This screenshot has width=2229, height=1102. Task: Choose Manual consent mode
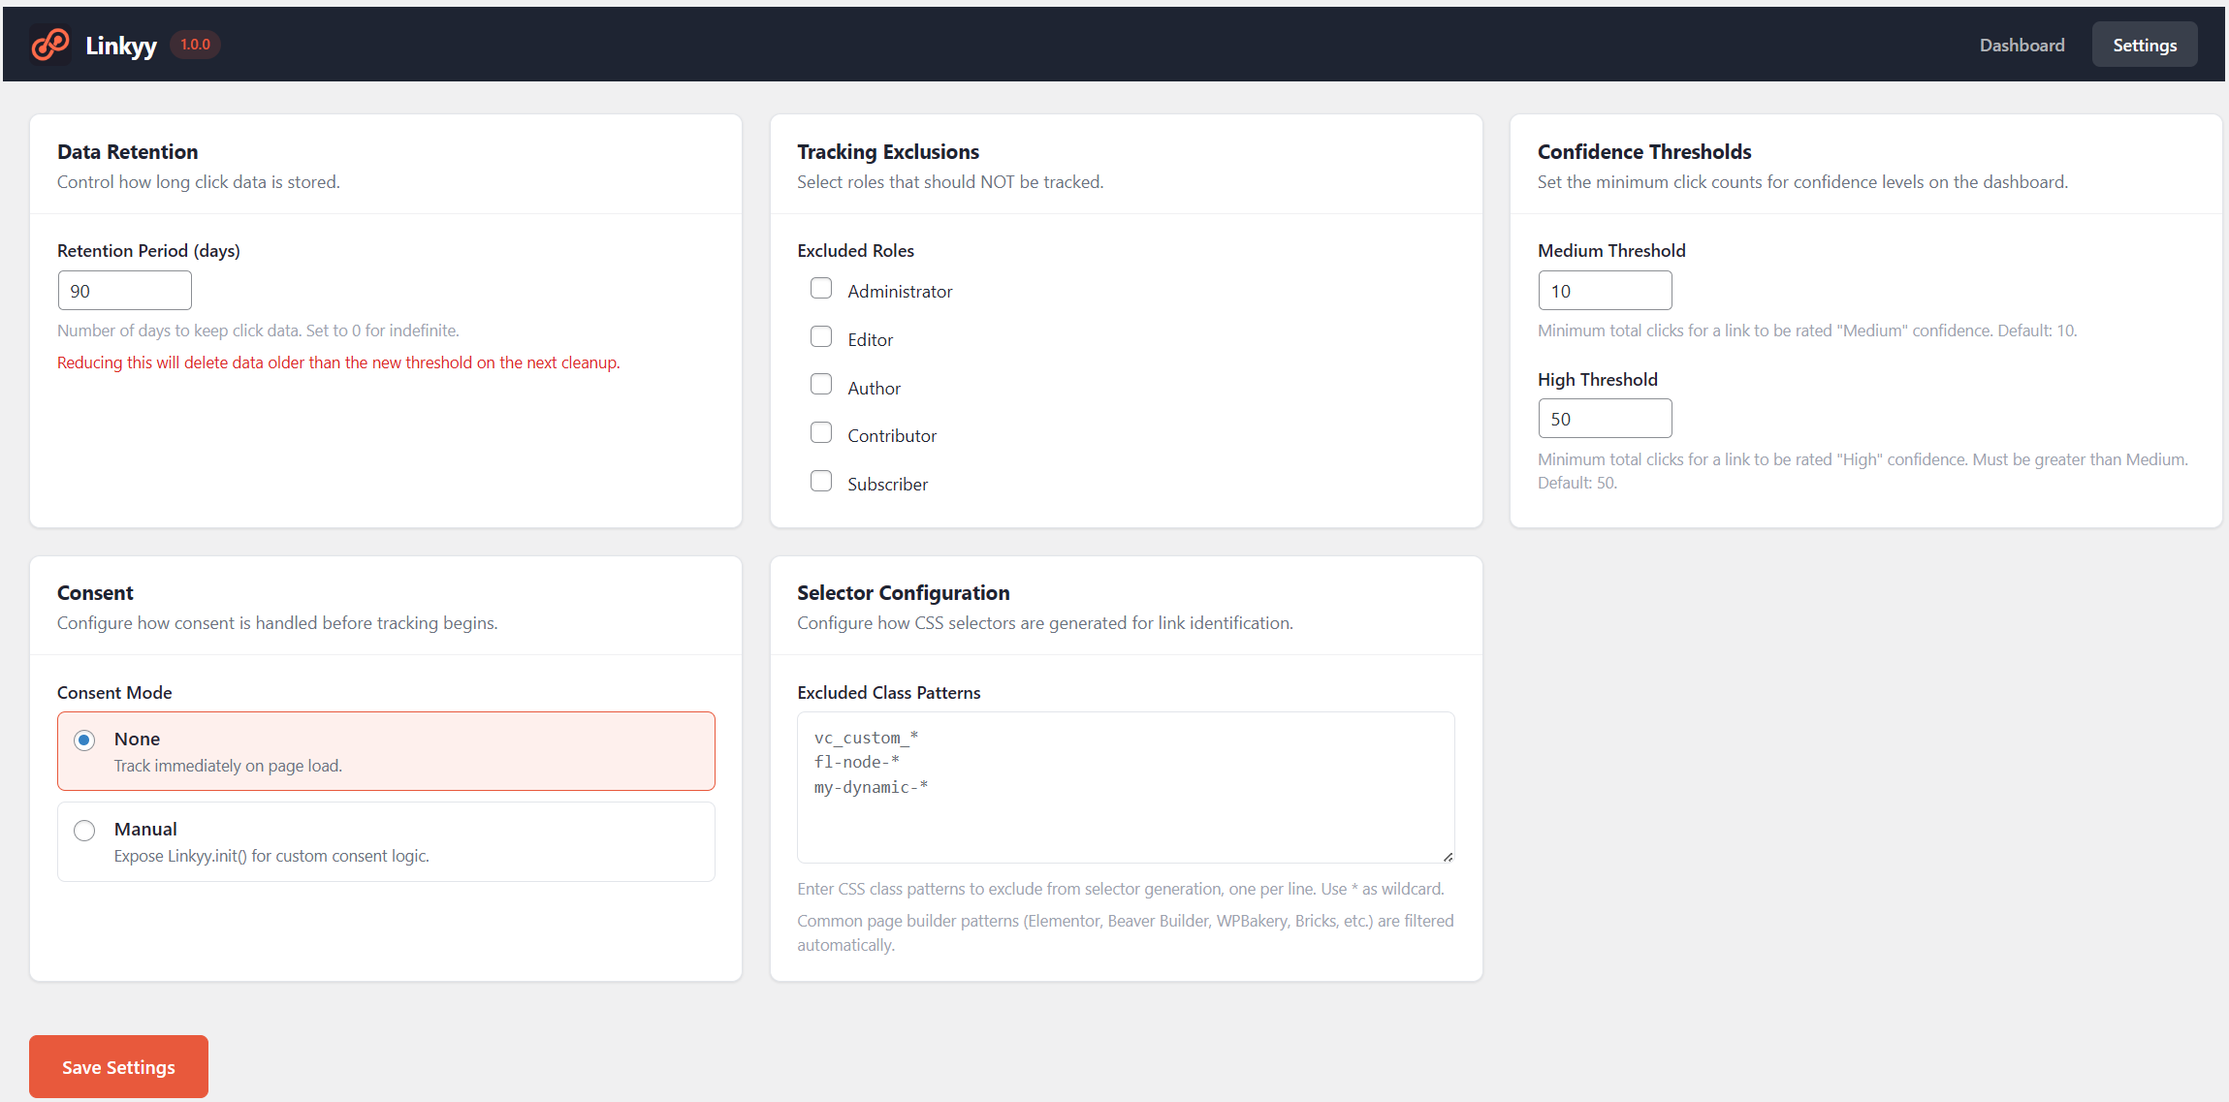pyautogui.click(x=84, y=831)
